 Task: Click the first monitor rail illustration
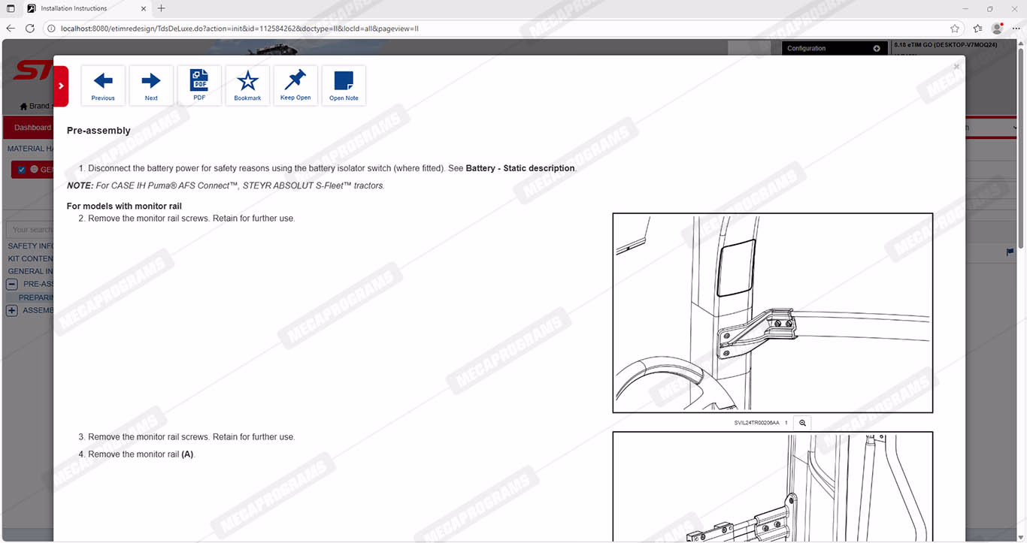(x=772, y=312)
